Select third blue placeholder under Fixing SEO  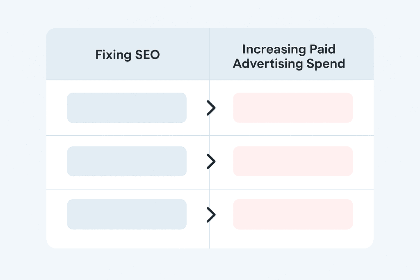tap(127, 214)
